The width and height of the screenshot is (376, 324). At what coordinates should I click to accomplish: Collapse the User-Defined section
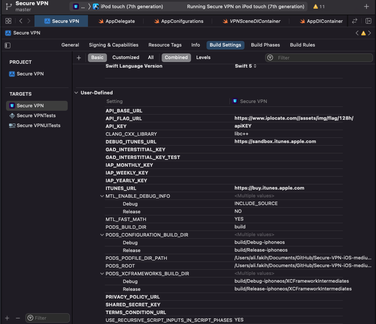click(x=76, y=93)
